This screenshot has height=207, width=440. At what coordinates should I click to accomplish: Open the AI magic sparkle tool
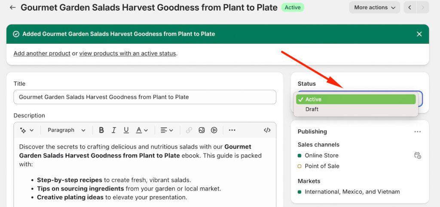26,130
